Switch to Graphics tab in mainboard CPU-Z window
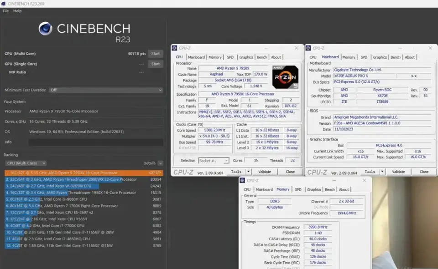This screenshot has width=438, height=269. (380, 57)
